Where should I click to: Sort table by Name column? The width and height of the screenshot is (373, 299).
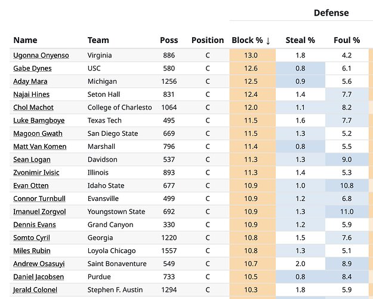click(x=25, y=41)
